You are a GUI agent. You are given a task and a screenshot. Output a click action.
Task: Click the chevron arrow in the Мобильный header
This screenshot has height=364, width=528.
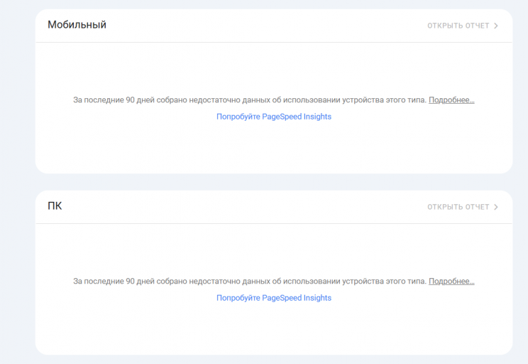click(496, 26)
